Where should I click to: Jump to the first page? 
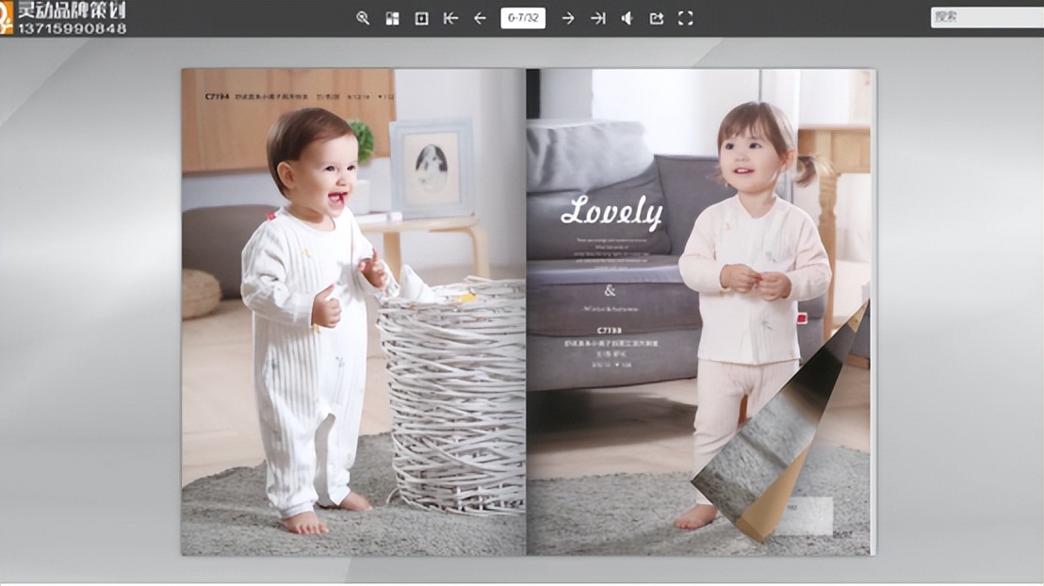[x=450, y=18]
